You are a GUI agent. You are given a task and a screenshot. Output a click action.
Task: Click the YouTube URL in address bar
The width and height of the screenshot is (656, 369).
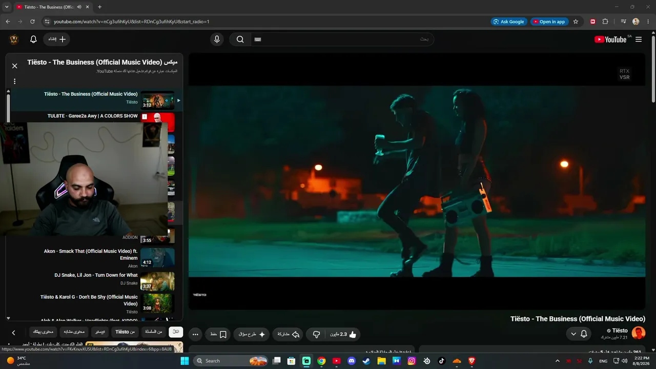132,22
